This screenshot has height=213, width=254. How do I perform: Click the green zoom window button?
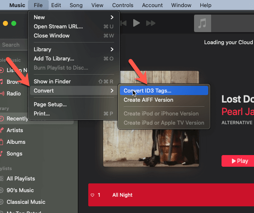[x=14, y=23]
